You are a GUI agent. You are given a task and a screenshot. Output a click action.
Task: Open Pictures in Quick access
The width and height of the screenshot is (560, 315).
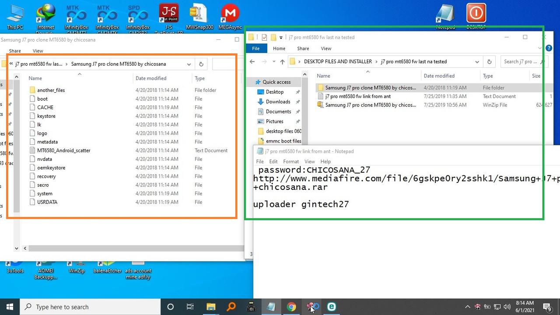(274, 121)
